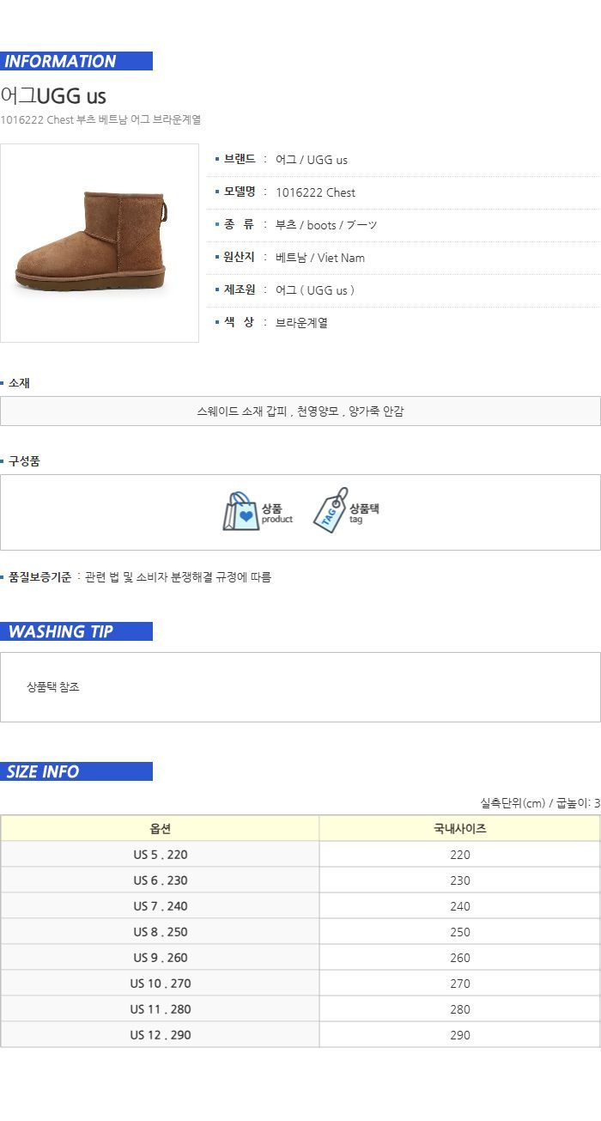Select the US 12 . 290 size row
The image size is (601, 1121).
(300, 1035)
